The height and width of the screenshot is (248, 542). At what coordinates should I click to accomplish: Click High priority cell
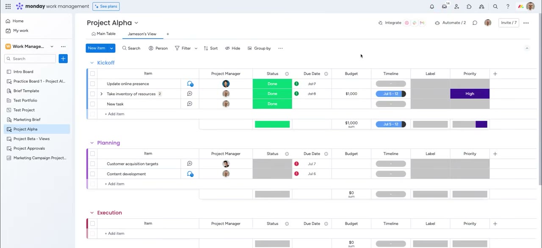[x=470, y=94]
